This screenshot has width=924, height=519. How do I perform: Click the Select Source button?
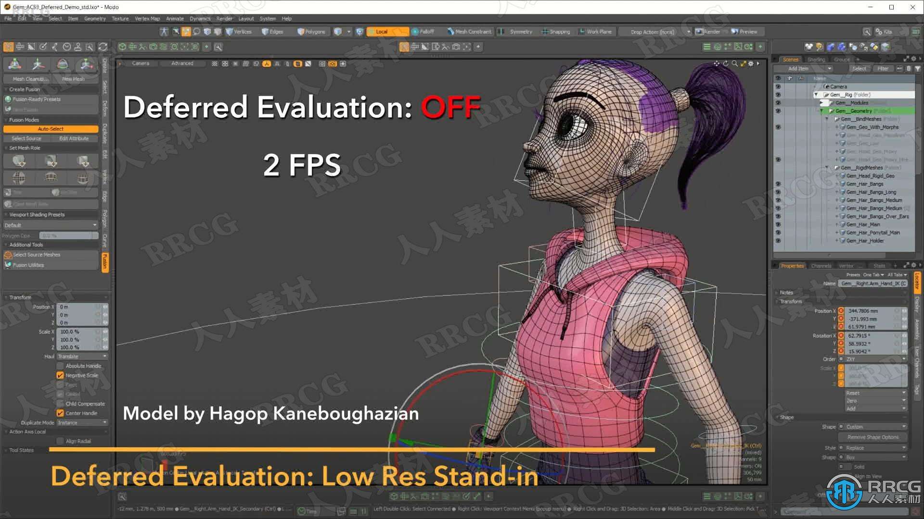26,138
